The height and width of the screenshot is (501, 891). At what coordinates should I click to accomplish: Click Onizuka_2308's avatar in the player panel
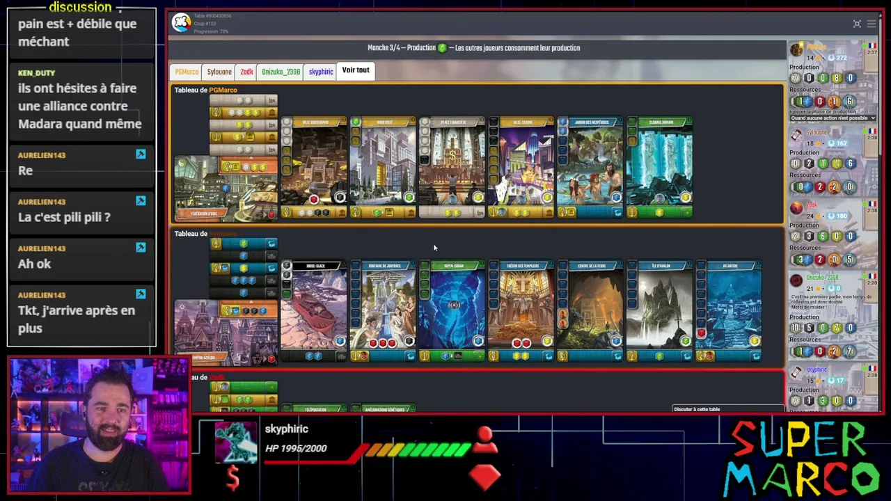[x=796, y=280]
